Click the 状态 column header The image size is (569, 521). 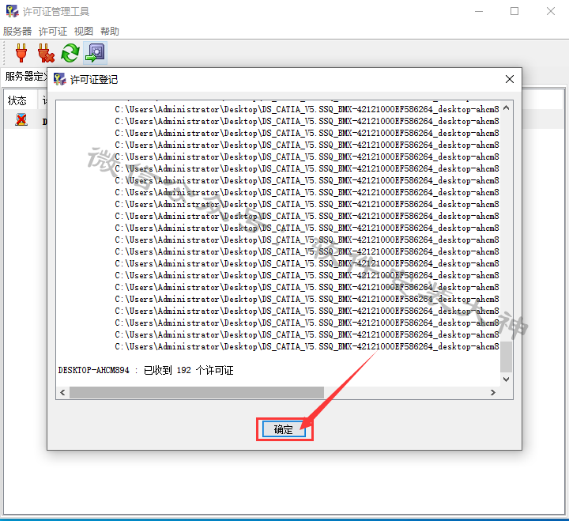coord(20,100)
